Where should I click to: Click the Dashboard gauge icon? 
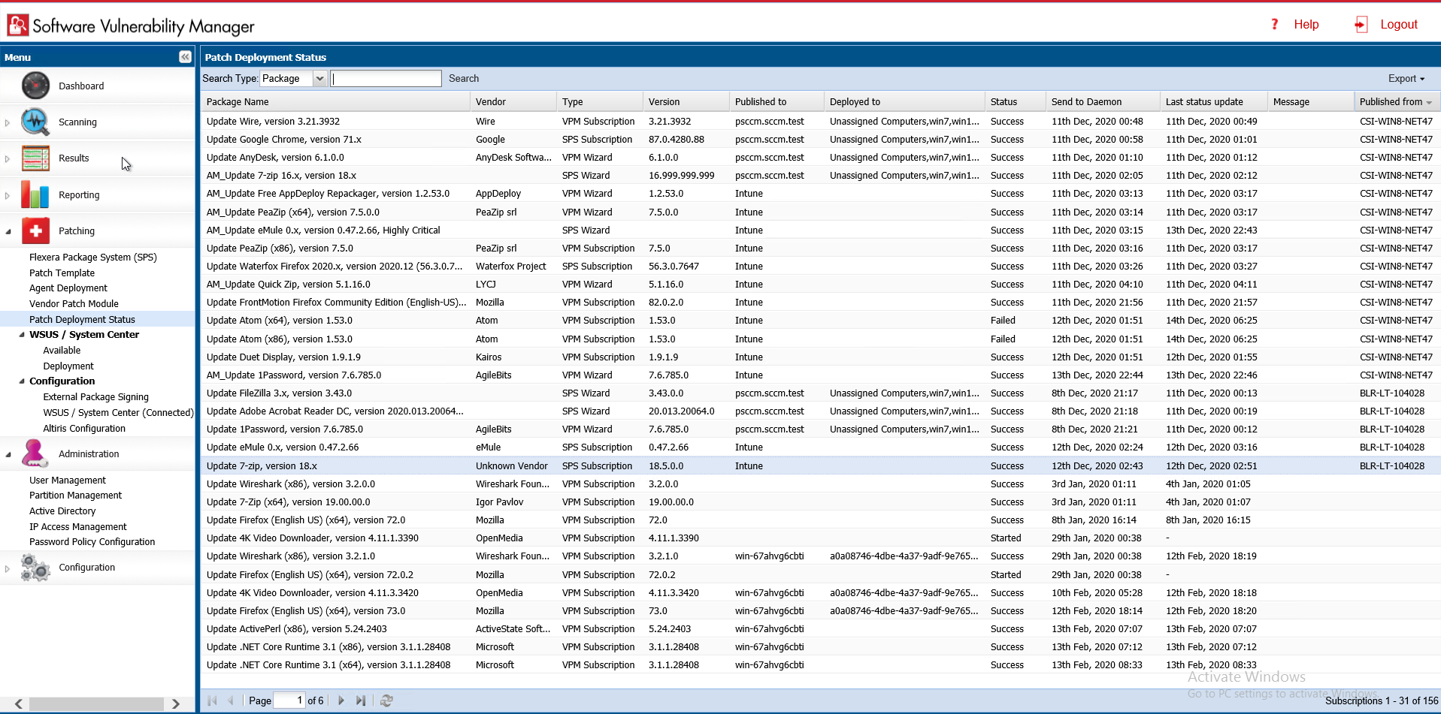(35, 86)
